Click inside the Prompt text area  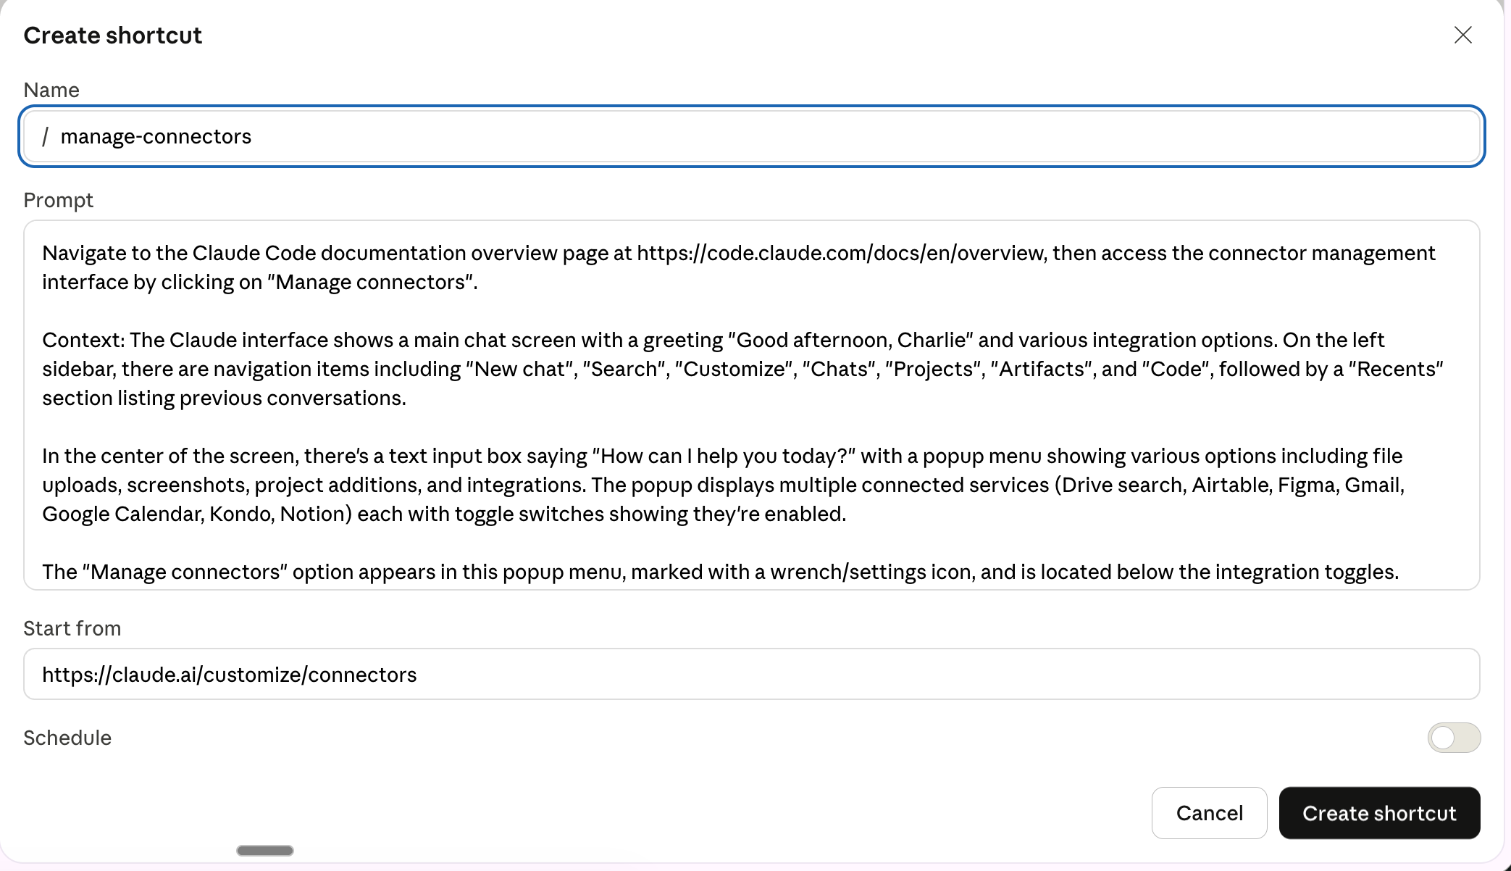pyautogui.click(x=752, y=405)
